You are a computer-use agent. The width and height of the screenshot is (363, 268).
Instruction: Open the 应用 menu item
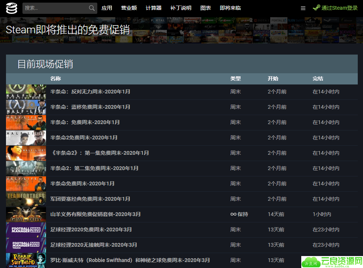[107, 8]
